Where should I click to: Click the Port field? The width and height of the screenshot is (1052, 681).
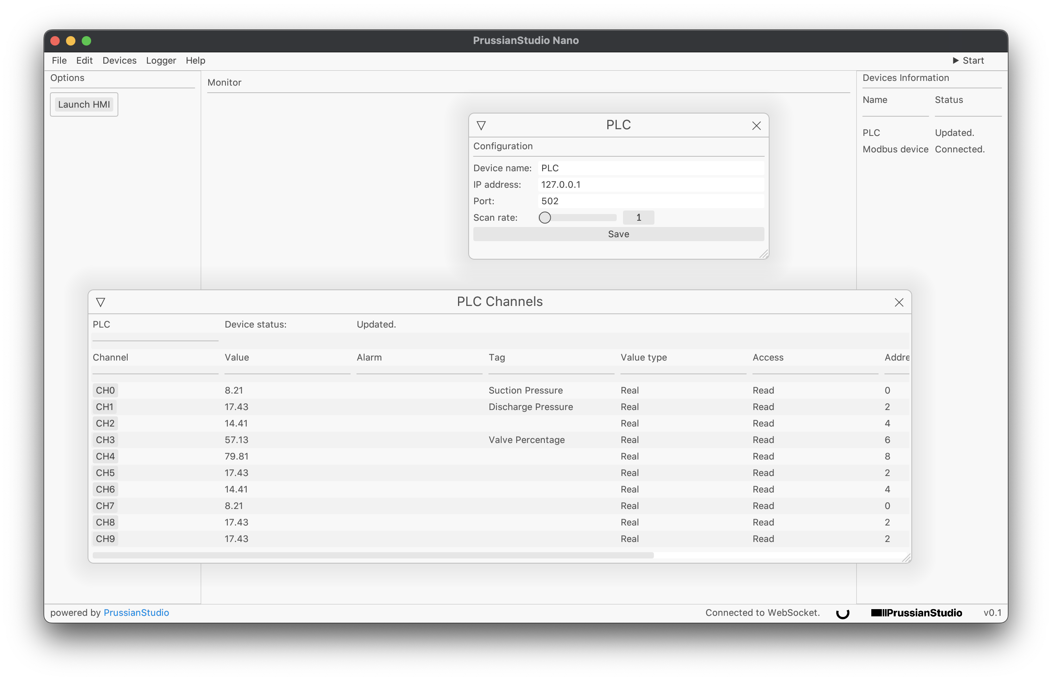(x=651, y=201)
